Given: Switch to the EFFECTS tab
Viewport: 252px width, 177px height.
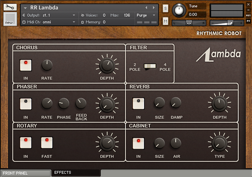Looking at the screenshot, I should (x=76, y=173).
